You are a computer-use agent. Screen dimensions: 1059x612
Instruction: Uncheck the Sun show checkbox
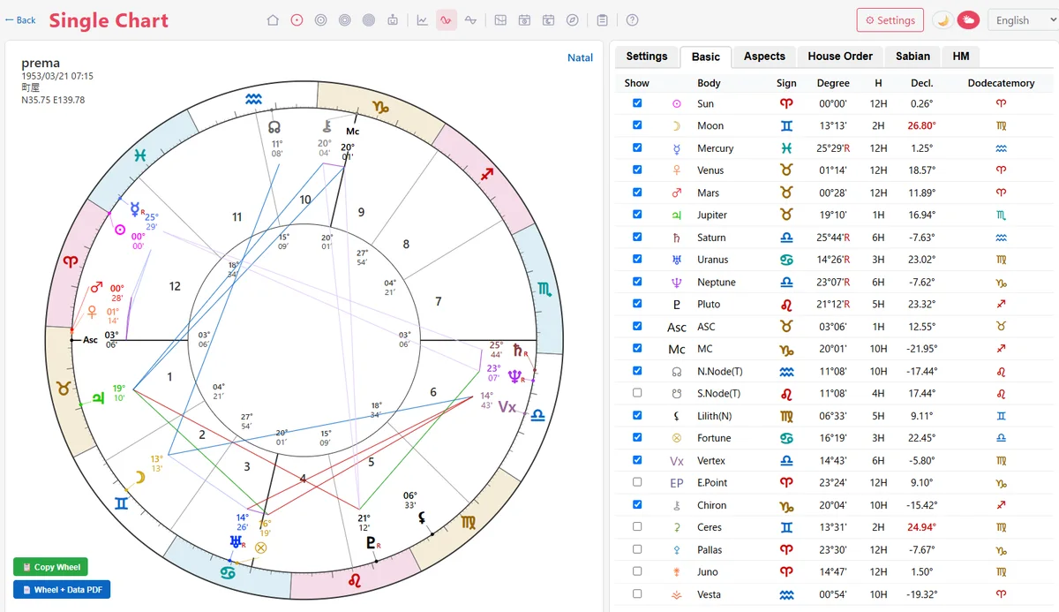pyautogui.click(x=637, y=103)
